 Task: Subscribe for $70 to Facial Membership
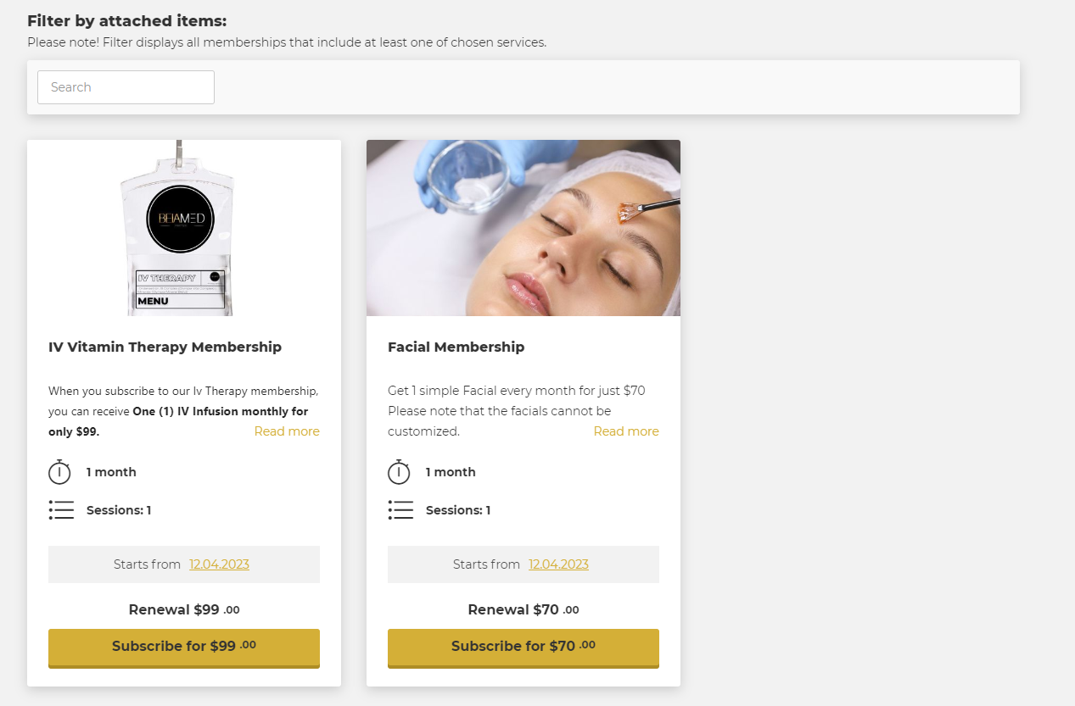pyautogui.click(x=523, y=648)
